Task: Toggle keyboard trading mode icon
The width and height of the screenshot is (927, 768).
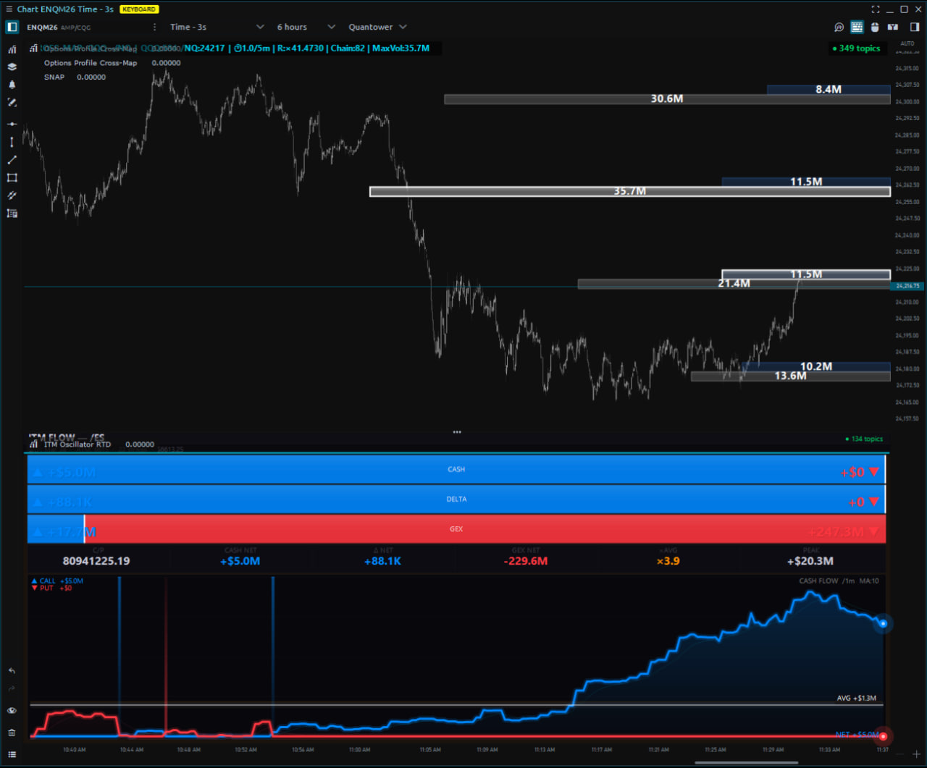Action: click(x=857, y=28)
